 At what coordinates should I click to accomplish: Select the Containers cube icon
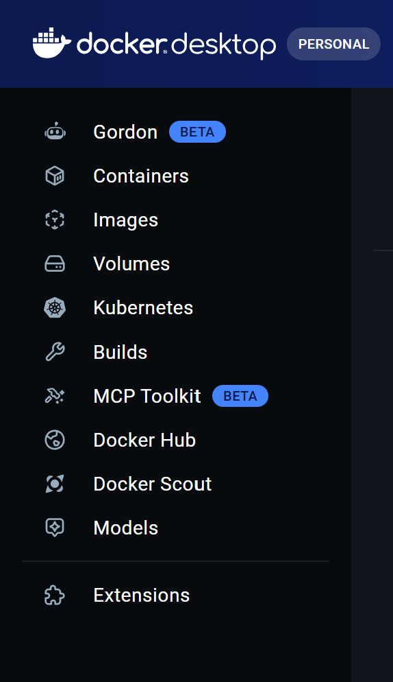pos(55,176)
